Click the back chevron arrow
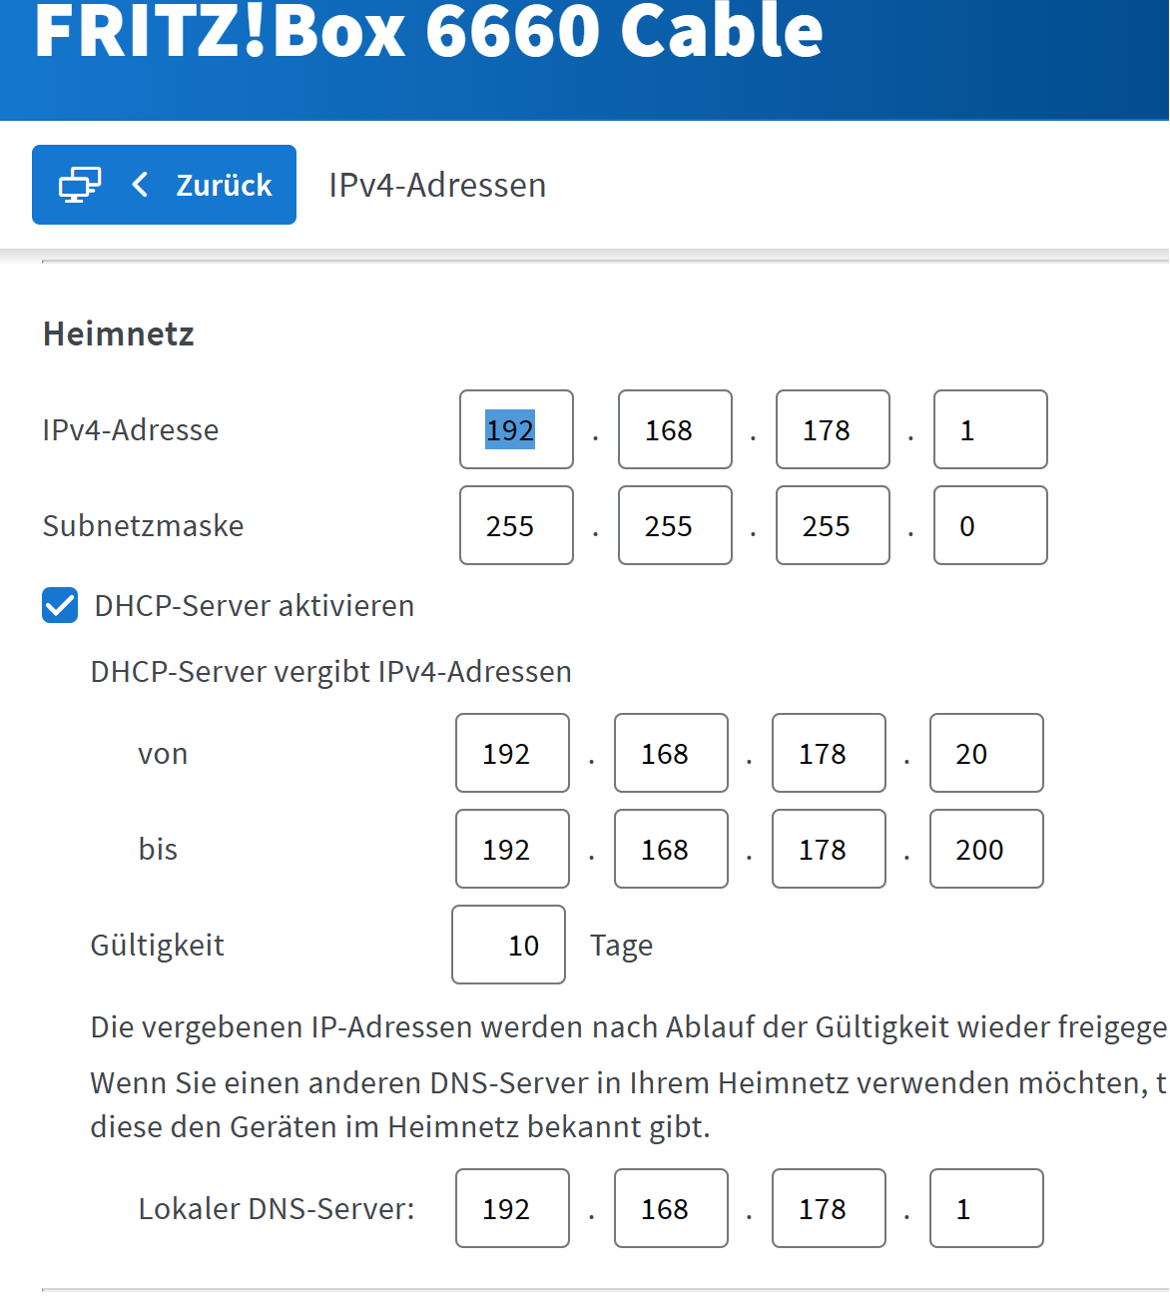Image resolution: width=1170 pixels, height=1308 pixels. tap(141, 185)
